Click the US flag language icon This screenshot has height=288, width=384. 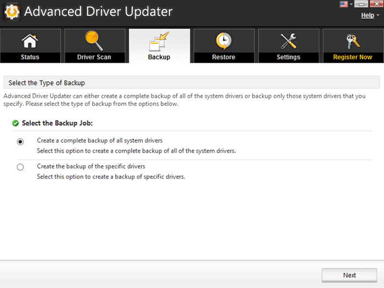(343, 4)
